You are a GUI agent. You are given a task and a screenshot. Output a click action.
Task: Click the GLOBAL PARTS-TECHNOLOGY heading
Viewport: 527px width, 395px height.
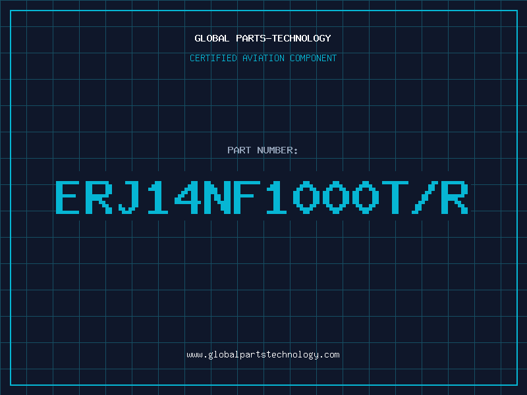click(x=263, y=38)
